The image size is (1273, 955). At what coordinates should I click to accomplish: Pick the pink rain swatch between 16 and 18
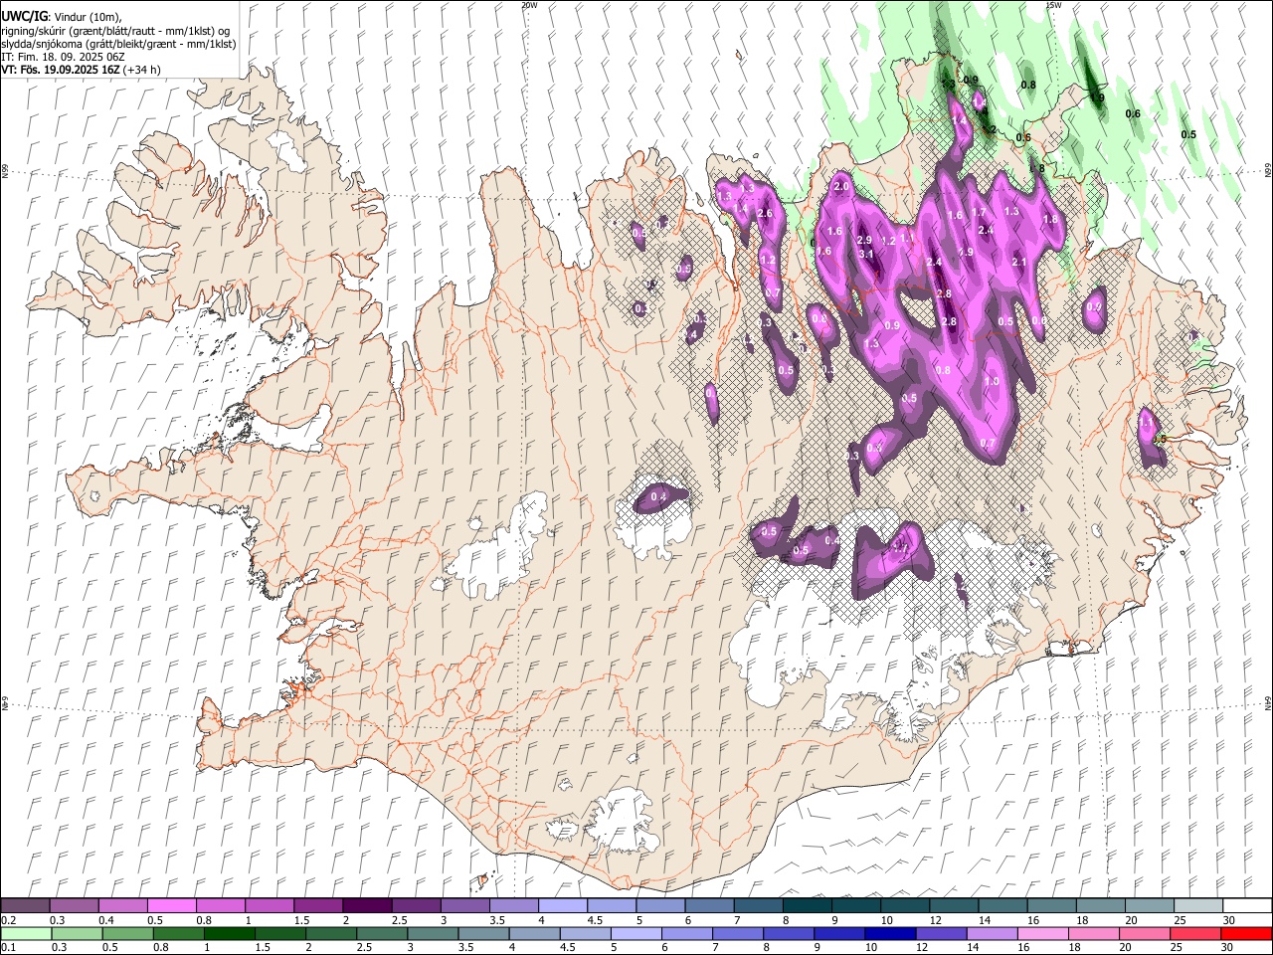pyautogui.click(x=1043, y=933)
